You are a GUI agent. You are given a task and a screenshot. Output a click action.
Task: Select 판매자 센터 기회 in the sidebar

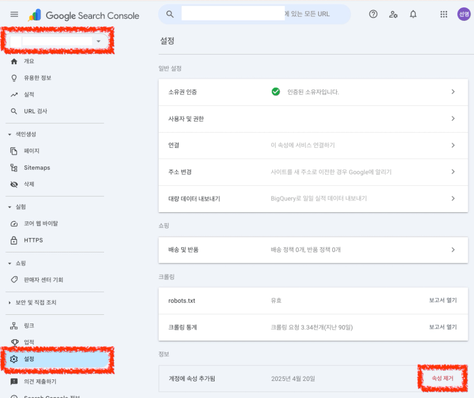pyautogui.click(x=43, y=280)
